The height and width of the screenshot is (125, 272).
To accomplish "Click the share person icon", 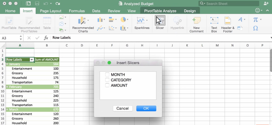I will [266, 4].
